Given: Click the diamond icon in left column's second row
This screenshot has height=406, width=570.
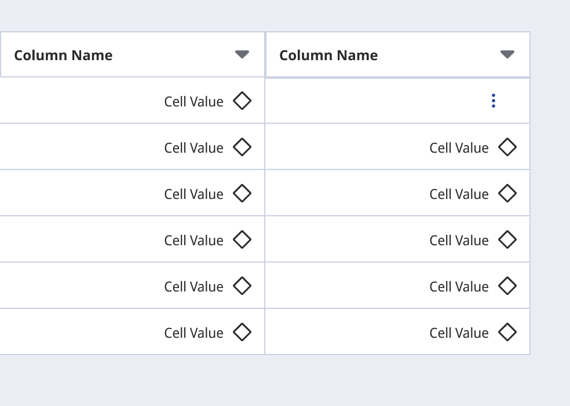Looking at the screenshot, I should 242,147.
